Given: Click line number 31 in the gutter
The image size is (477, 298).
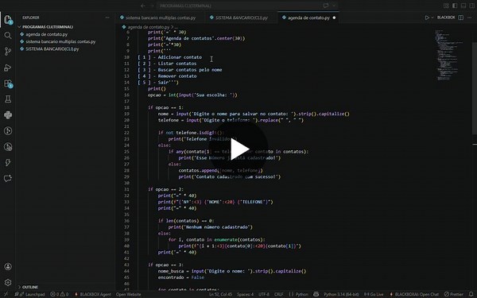Looking at the screenshot, I should coord(127,189).
